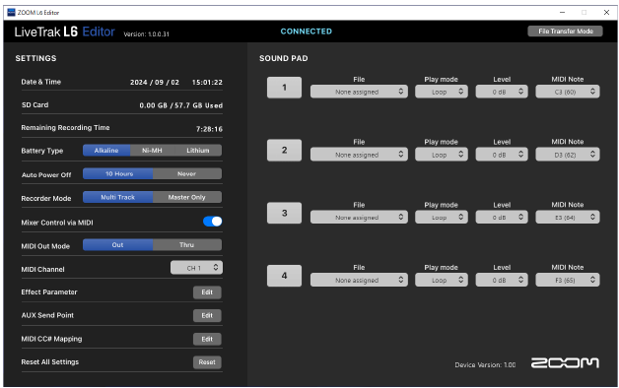Trigger sound pad 4
This screenshot has width=619, height=388.
[284, 276]
